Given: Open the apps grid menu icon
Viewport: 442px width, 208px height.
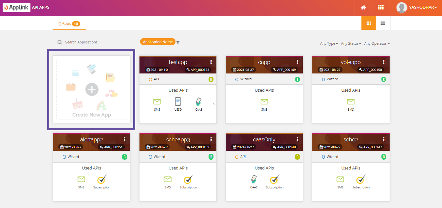Looking at the screenshot, I should click(381, 8).
